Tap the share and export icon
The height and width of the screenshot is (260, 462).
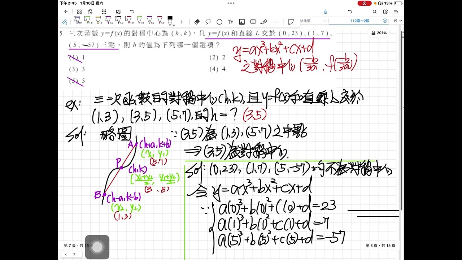pyautogui.click(x=90, y=12)
